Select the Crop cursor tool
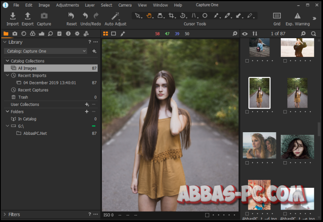The height and width of the screenshot is (222, 323). tap(172, 16)
